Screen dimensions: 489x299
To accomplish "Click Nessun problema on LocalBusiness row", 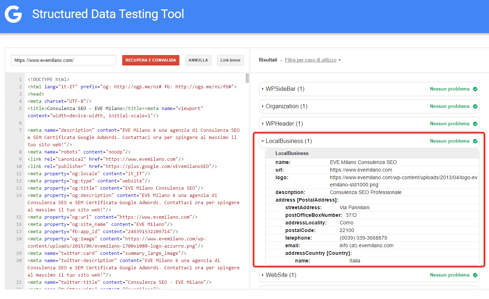I will 449,141.
